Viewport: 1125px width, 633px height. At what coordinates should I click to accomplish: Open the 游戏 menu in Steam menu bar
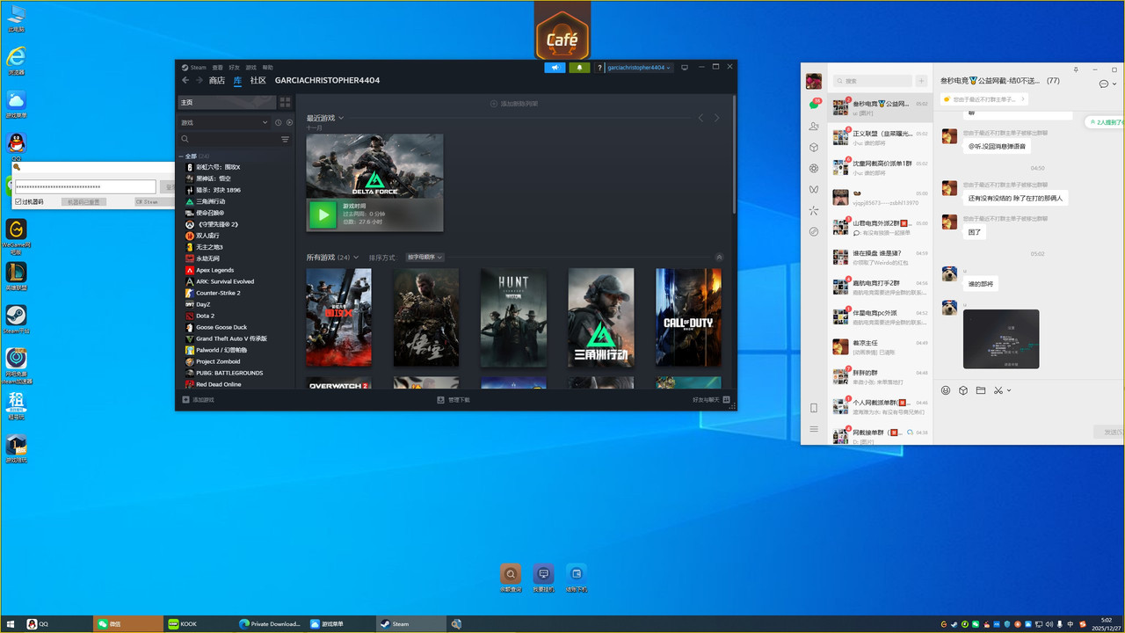[251, 68]
